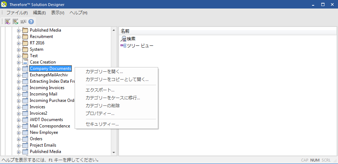Choose カテゴリーをケースに移行... from context menu
The image size is (338, 164).
coord(117,98)
